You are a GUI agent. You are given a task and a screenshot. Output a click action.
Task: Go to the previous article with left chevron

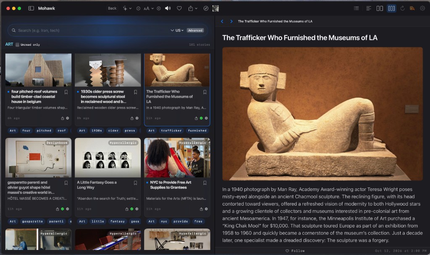coord(222,21)
